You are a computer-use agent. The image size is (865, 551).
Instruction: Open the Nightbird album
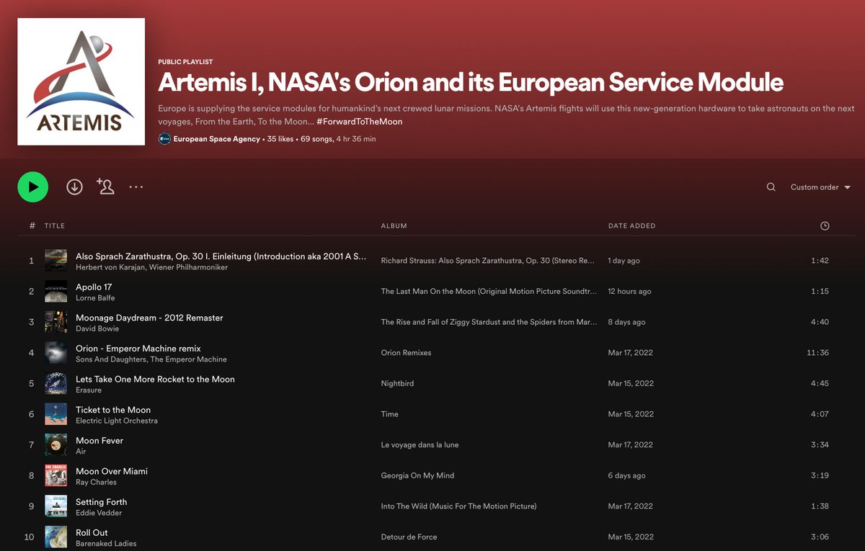point(397,384)
